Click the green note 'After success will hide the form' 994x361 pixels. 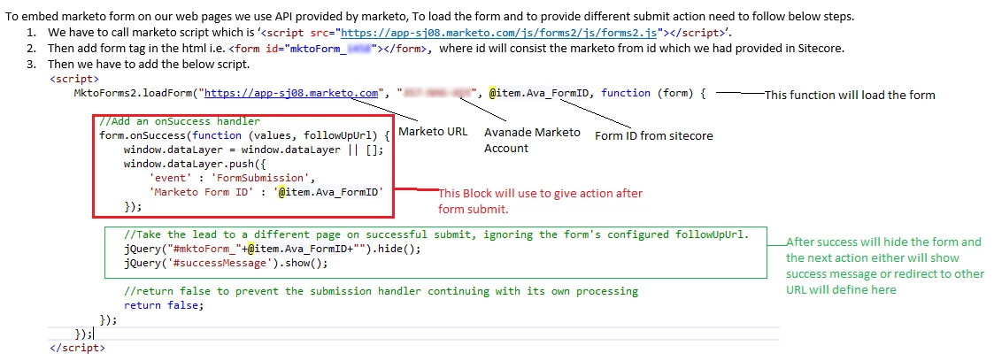[x=885, y=266]
